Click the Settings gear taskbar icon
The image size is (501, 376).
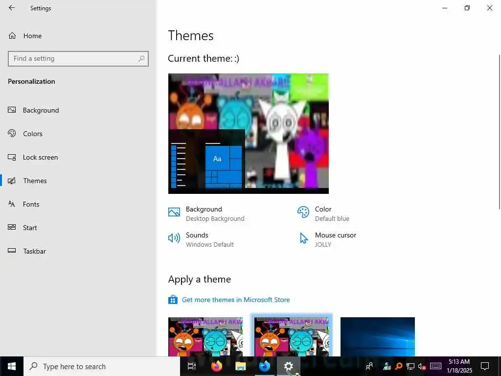(x=289, y=366)
